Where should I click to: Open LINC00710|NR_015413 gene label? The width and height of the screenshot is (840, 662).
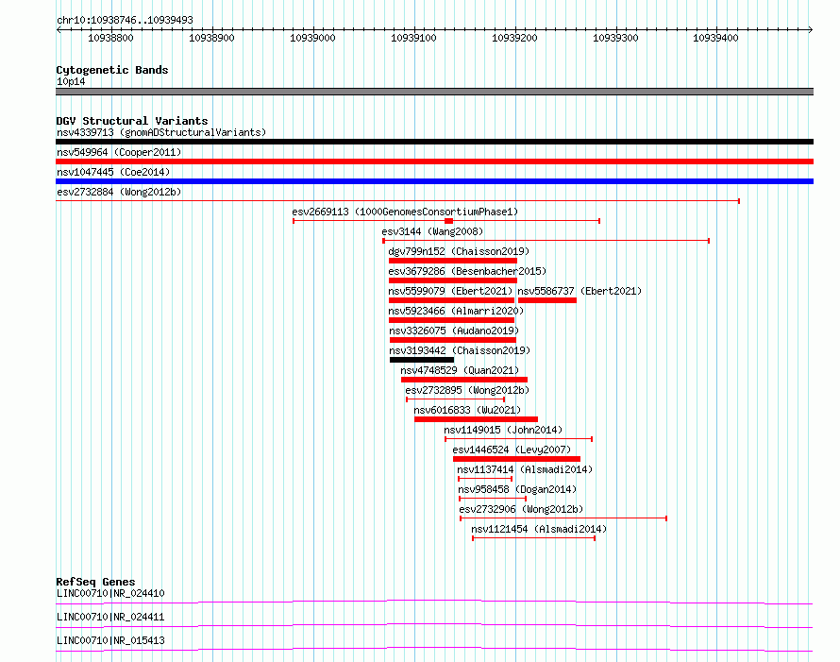click(110, 640)
